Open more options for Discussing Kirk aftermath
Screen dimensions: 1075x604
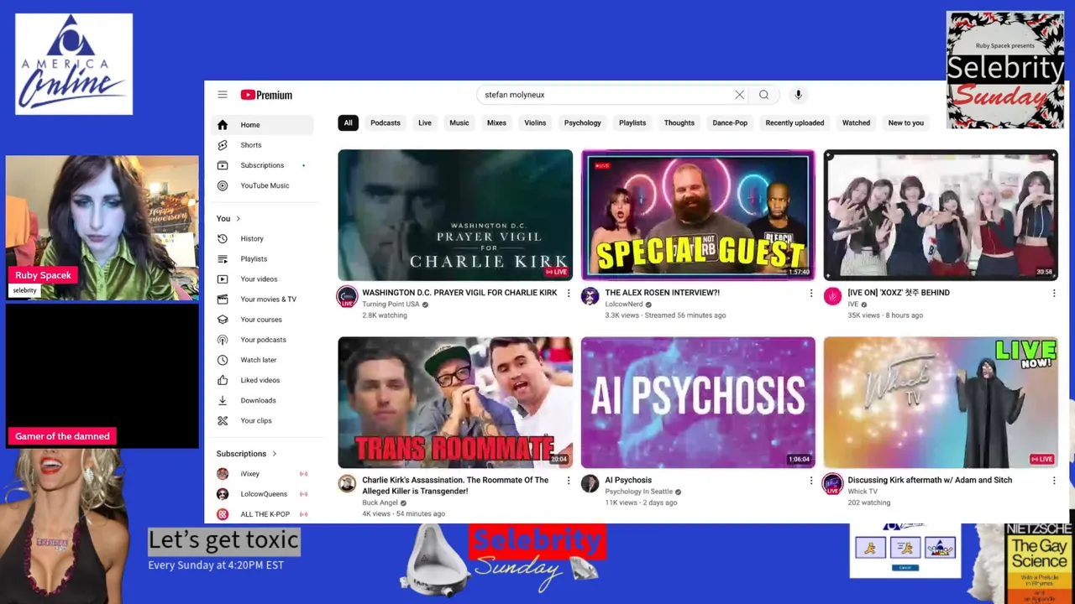(x=1054, y=481)
